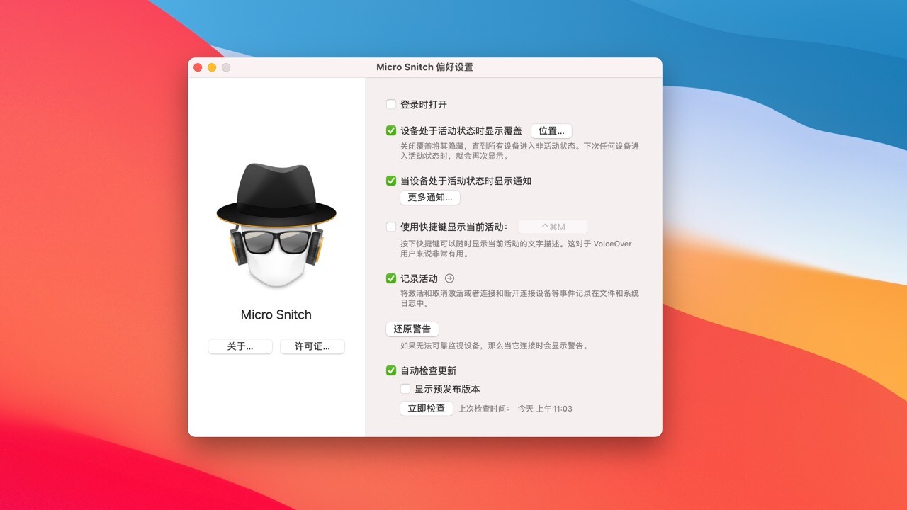
Task: Open the 位置... overlay position button
Action: (551, 131)
